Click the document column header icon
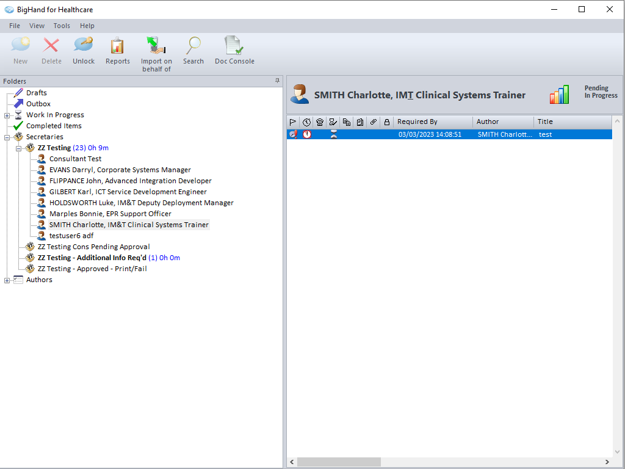Screen dimensions: 625x469 pos(360,122)
